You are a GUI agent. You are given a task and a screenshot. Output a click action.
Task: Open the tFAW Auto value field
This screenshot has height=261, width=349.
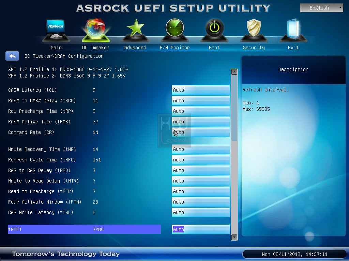click(x=200, y=202)
